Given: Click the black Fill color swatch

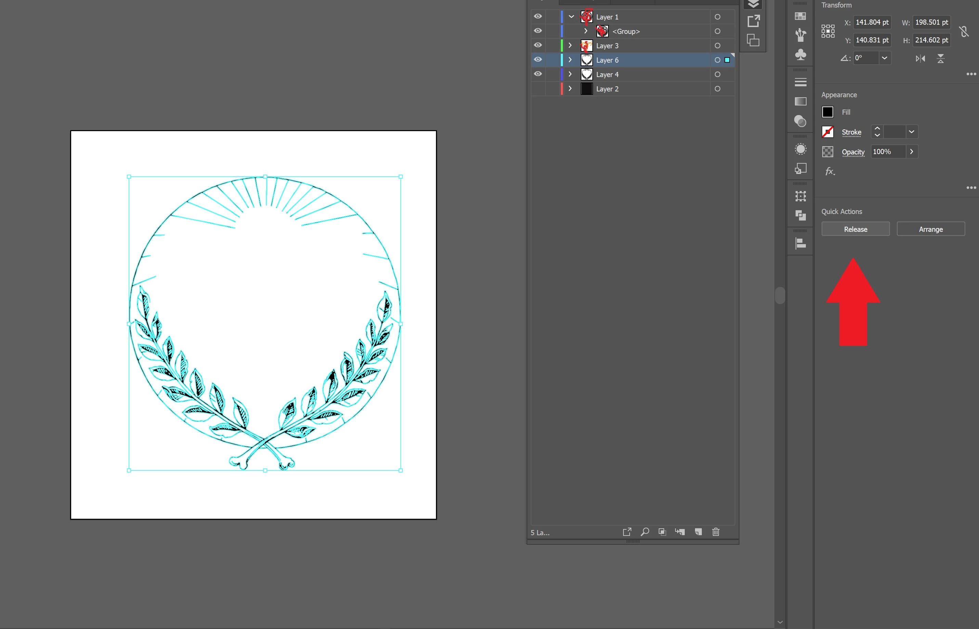Looking at the screenshot, I should (827, 112).
